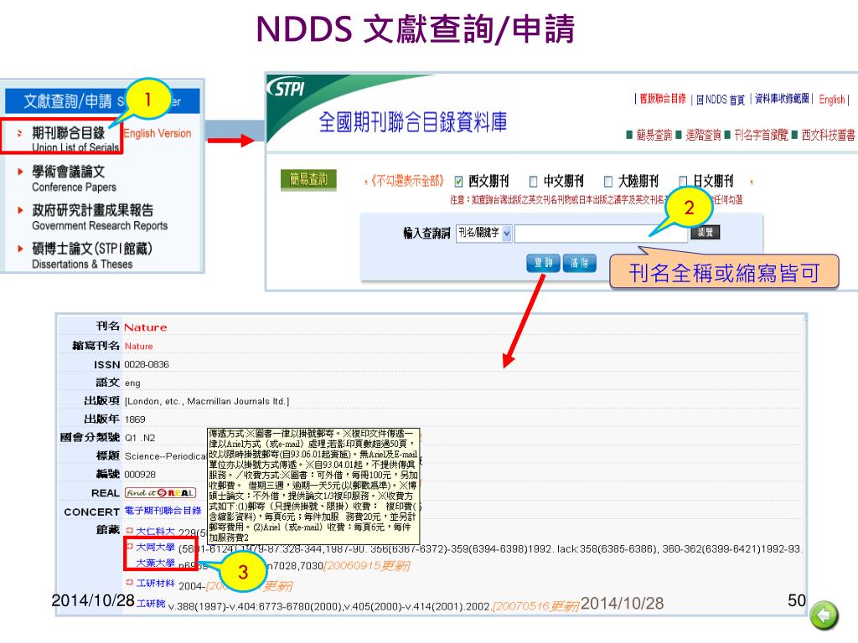Select the ISSN value 0028-0836
The height and width of the screenshot is (643, 858).
click(147, 364)
